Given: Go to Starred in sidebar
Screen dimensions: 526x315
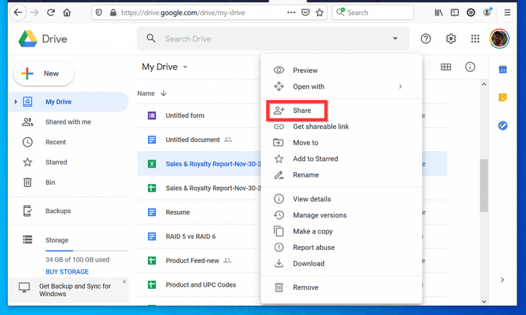Looking at the screenshot, I should click(68, 162).
